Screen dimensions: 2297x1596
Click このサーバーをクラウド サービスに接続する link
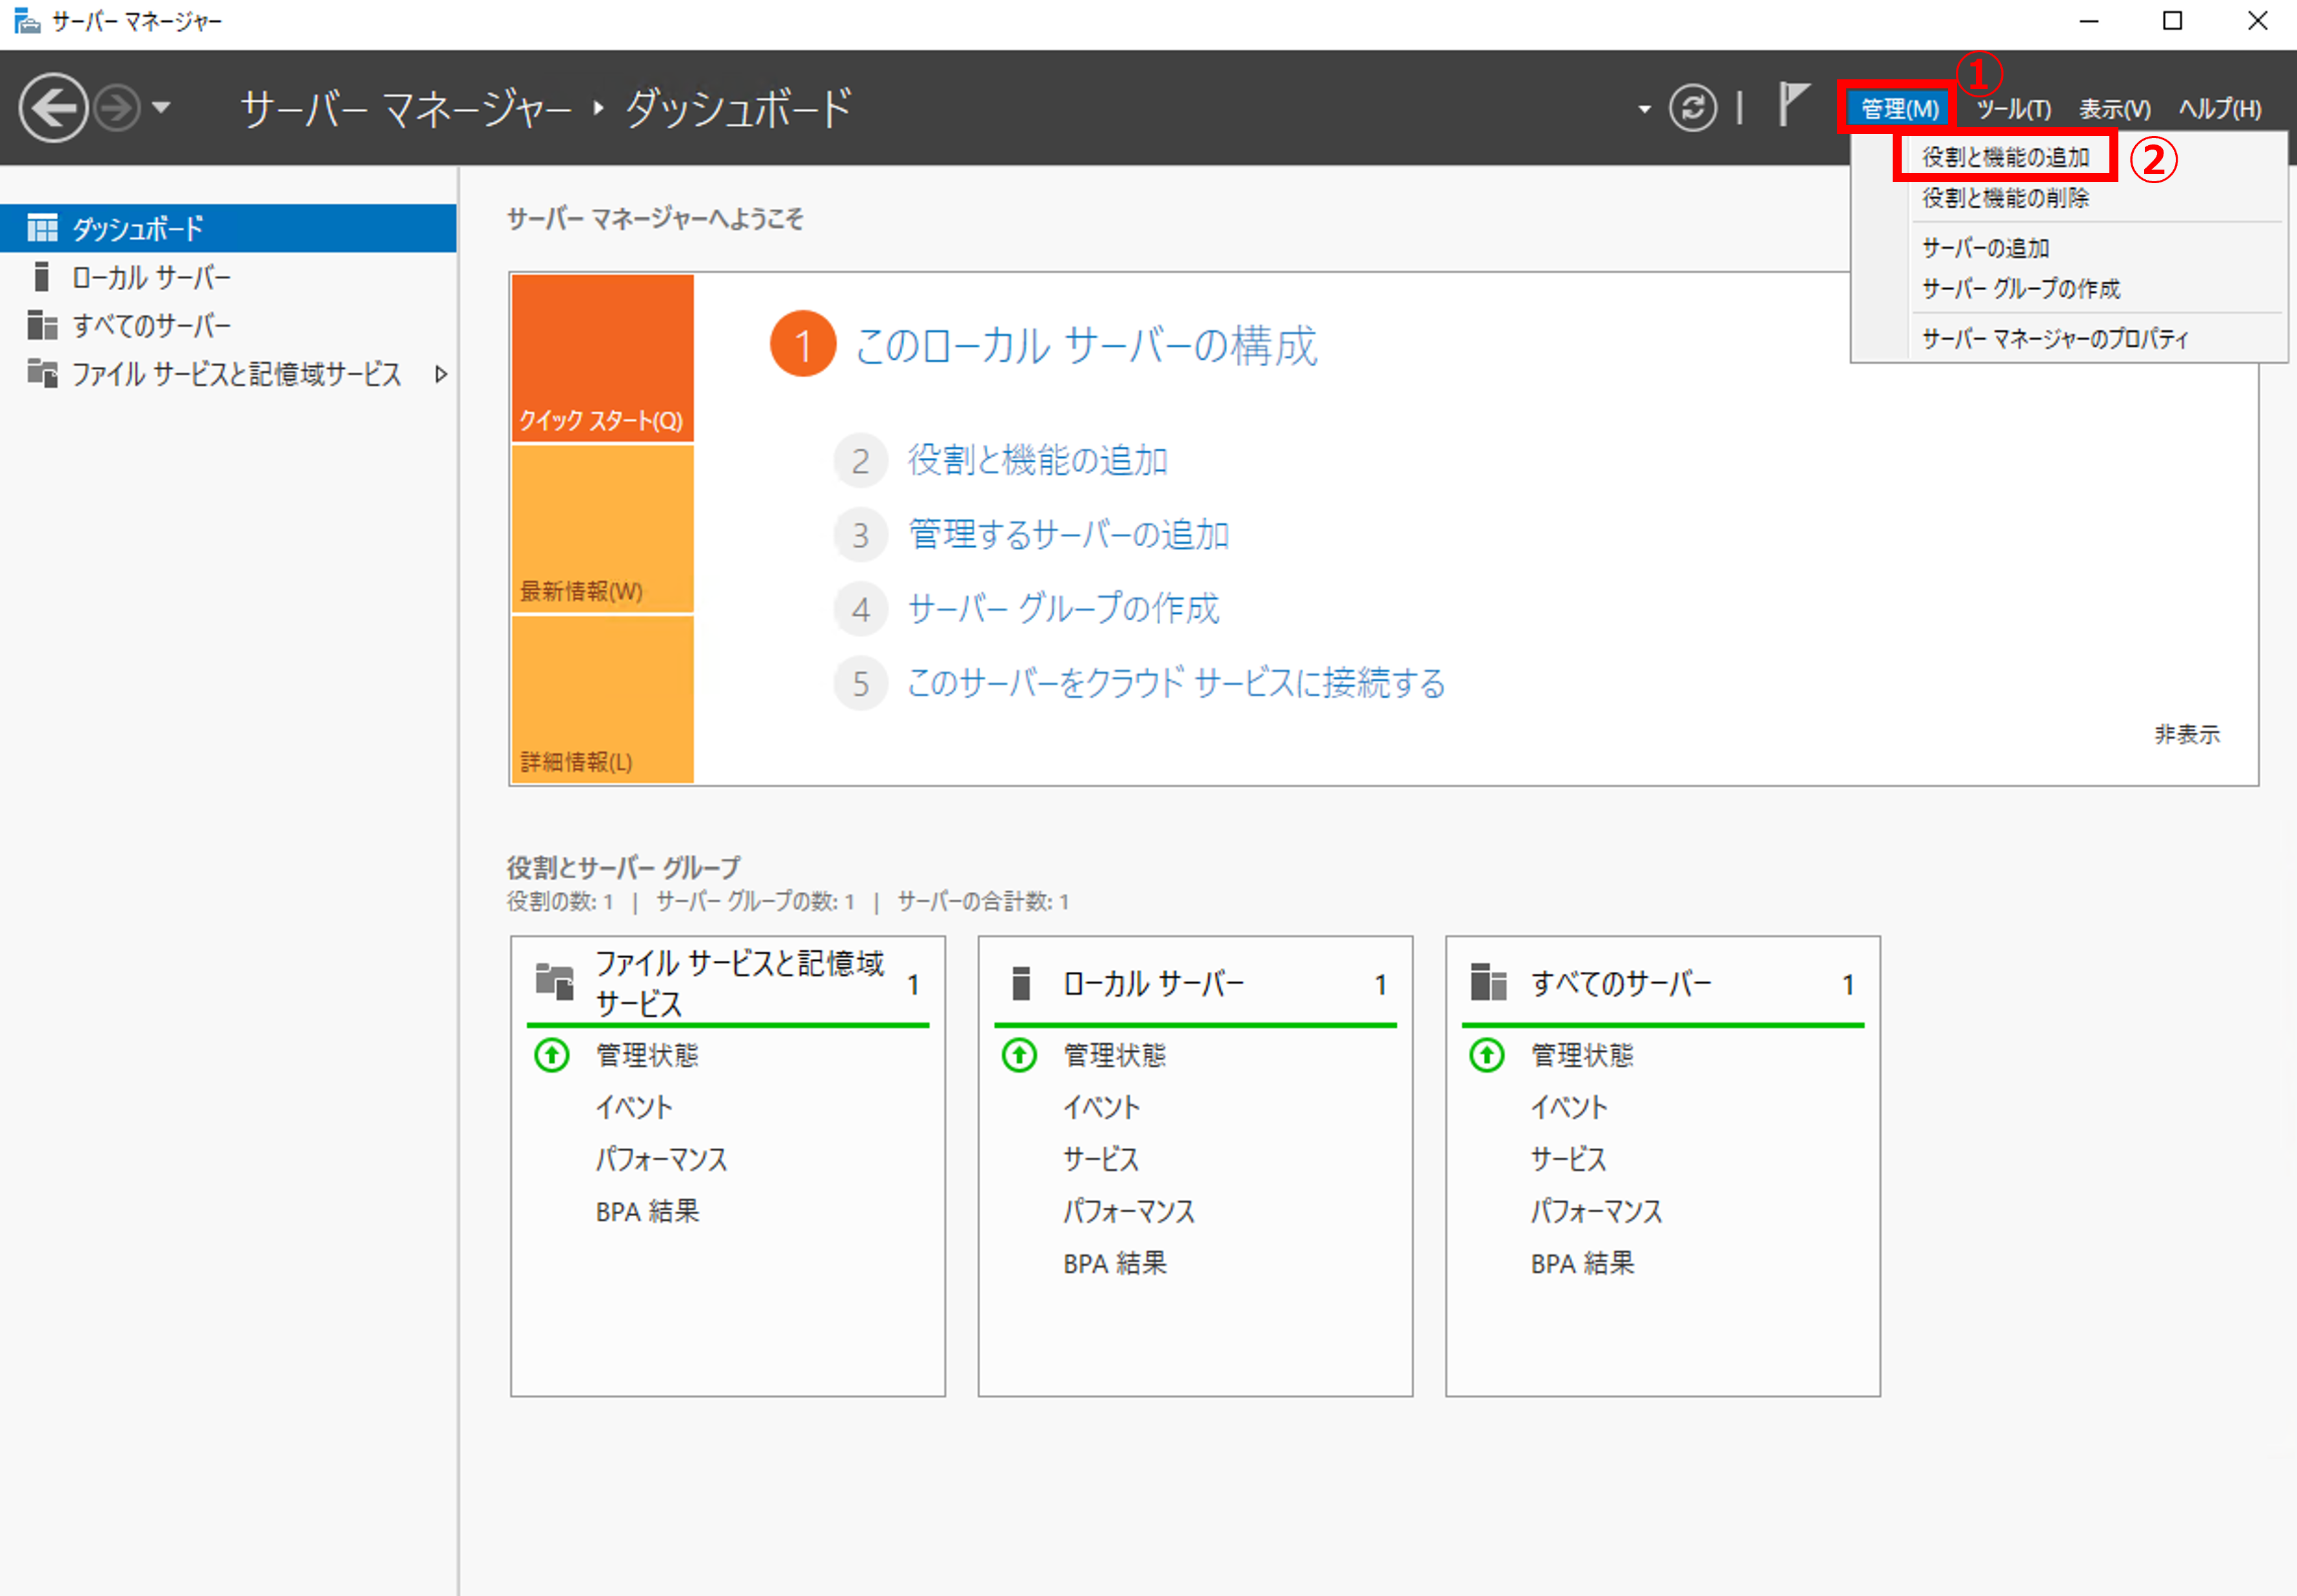[1176, 683]
